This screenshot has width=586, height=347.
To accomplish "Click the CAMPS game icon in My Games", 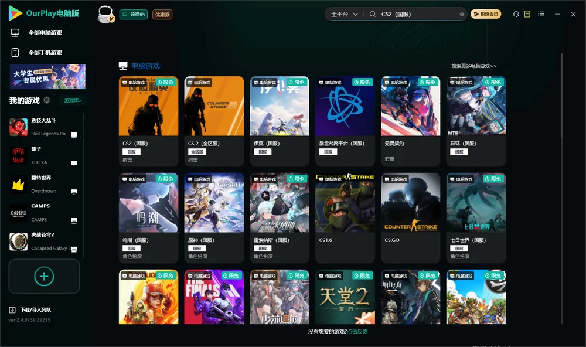I will pos(18,213).
